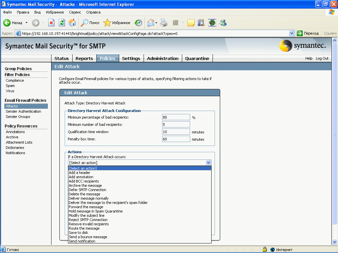Open the Справка menu
The width and height of the screenshot is (338, 253).
[x=93, y=12]
